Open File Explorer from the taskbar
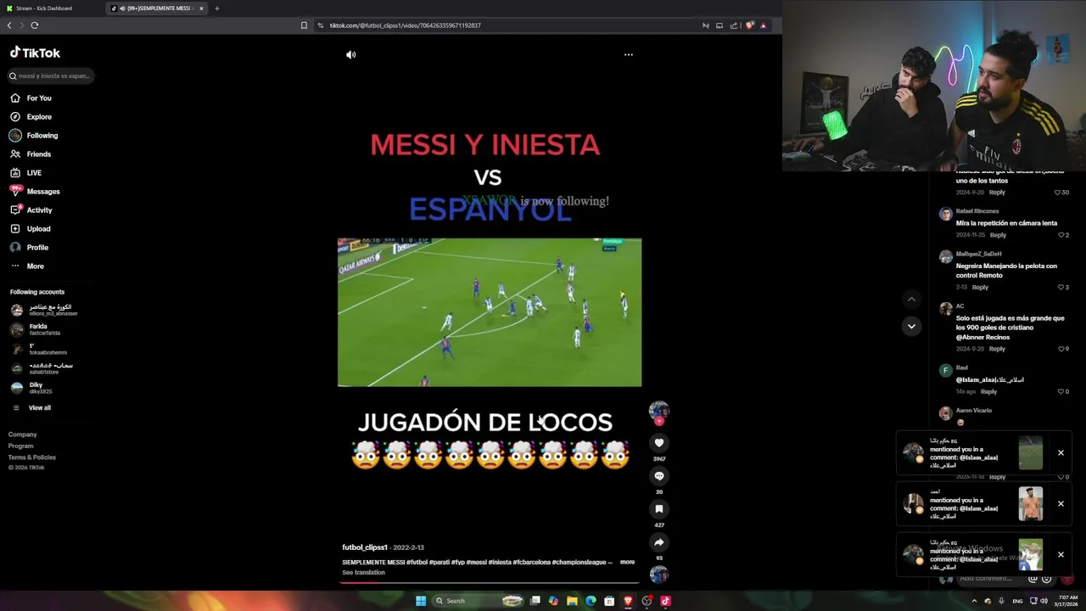The width and height of the screenshot is (1086, 611). coord(573,601)
